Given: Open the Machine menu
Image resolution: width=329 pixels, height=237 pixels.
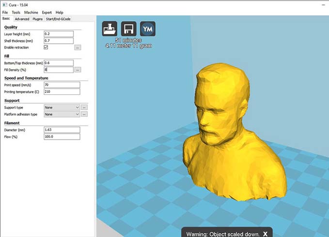Looking at the screenshot, I should pyautogui.click(x=31, y=13).
